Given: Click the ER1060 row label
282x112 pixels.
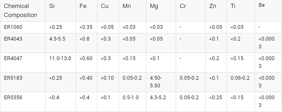Looking at the screenshot, I should [x=15, y=27].
